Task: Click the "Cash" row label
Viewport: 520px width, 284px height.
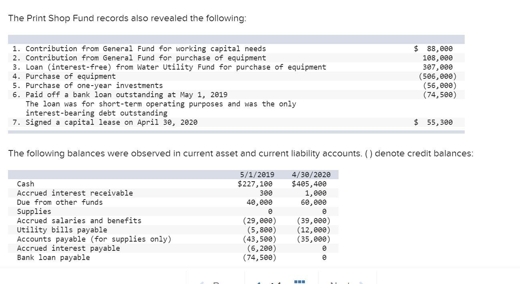Action: [26, 184]
